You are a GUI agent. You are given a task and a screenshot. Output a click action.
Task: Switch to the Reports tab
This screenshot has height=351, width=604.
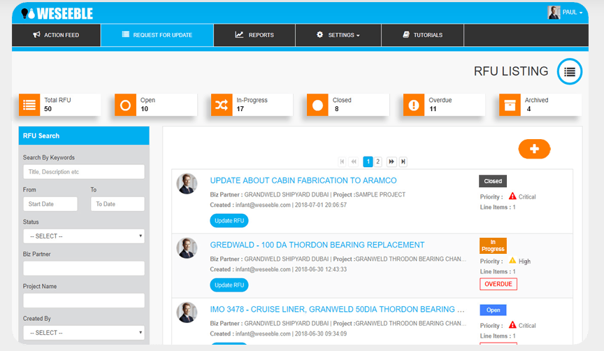[x=254, y=35]
